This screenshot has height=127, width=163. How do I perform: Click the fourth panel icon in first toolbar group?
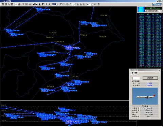pos(12,4)
